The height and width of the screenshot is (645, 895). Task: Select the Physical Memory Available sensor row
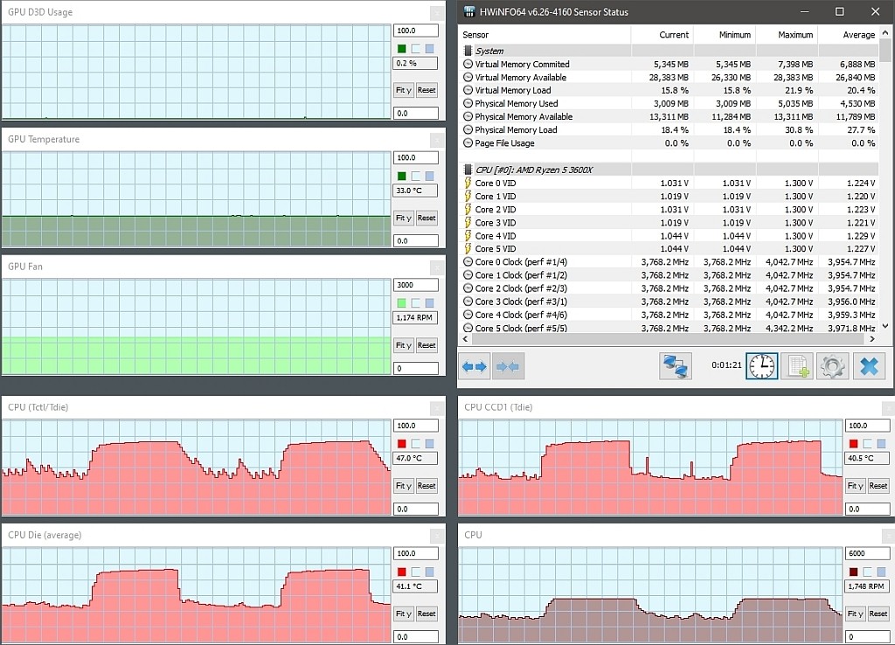pyautogui.click(x=669, y=116)
